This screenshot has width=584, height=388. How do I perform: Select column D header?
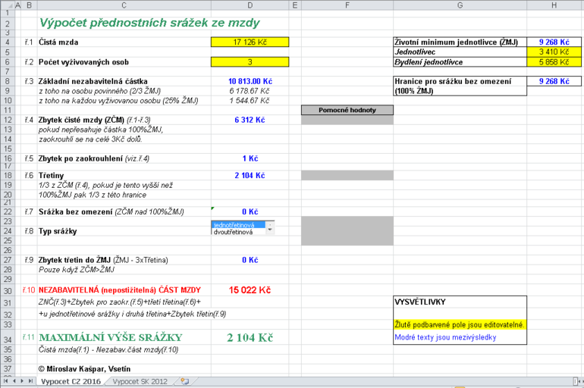click(250, 5)
